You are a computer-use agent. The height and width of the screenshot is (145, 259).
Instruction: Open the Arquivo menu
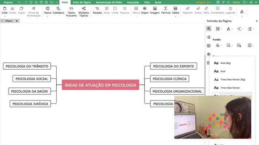[x=8, y=2]
